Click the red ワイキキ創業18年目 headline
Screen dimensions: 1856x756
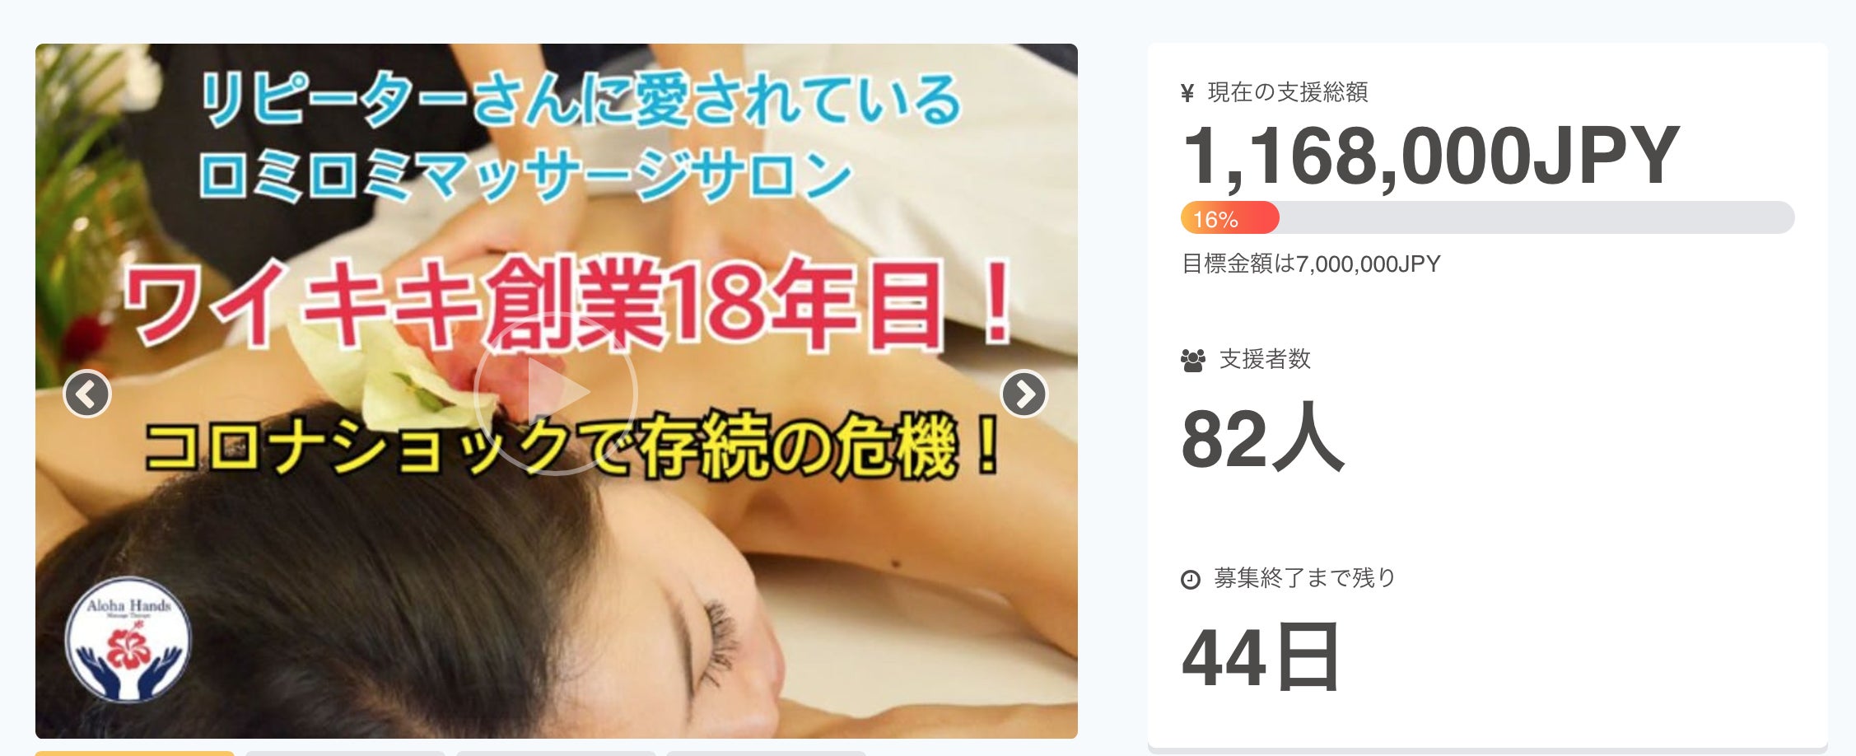[x=568, y=303]
